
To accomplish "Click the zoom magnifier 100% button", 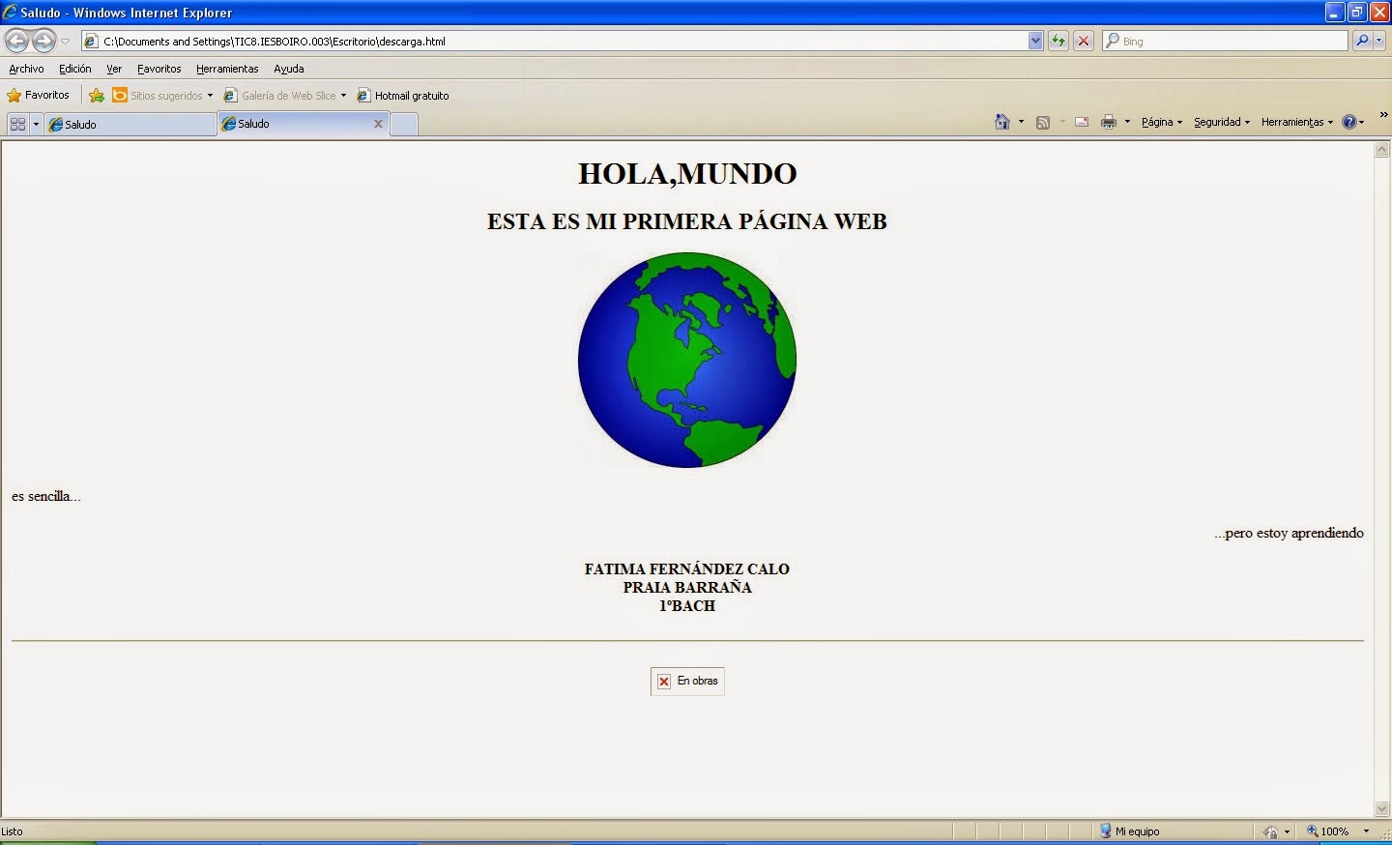I will pos(1328,831).
